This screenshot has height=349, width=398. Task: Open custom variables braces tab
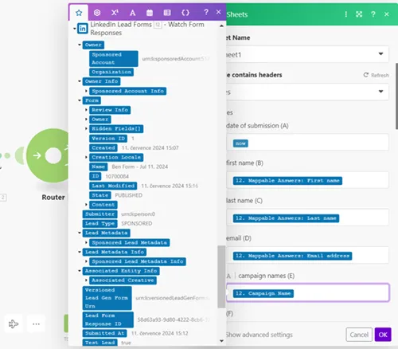tap(185, 13)
